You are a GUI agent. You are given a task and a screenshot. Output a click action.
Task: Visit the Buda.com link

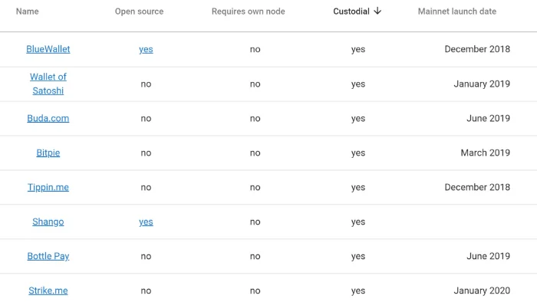[x=48, y=118]
